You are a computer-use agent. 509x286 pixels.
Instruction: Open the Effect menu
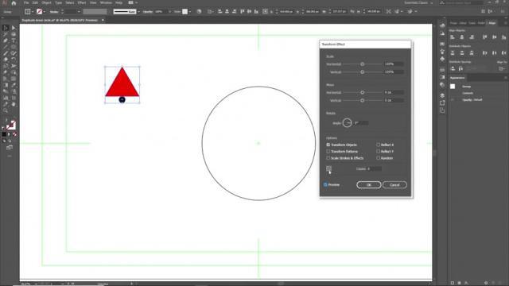pyautogui.click(x=81, y=2)
